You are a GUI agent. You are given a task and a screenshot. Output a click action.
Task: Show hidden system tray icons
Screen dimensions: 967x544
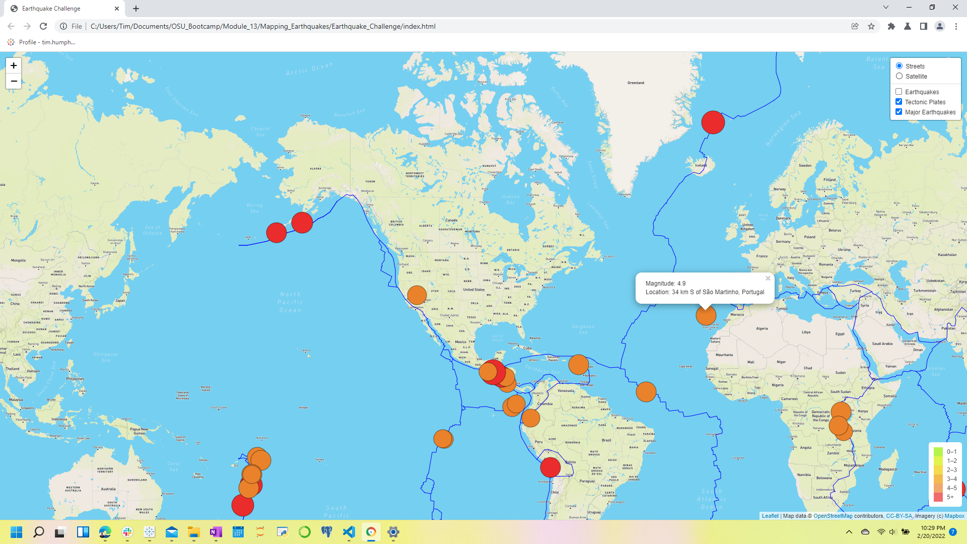[x=849, y=532]
